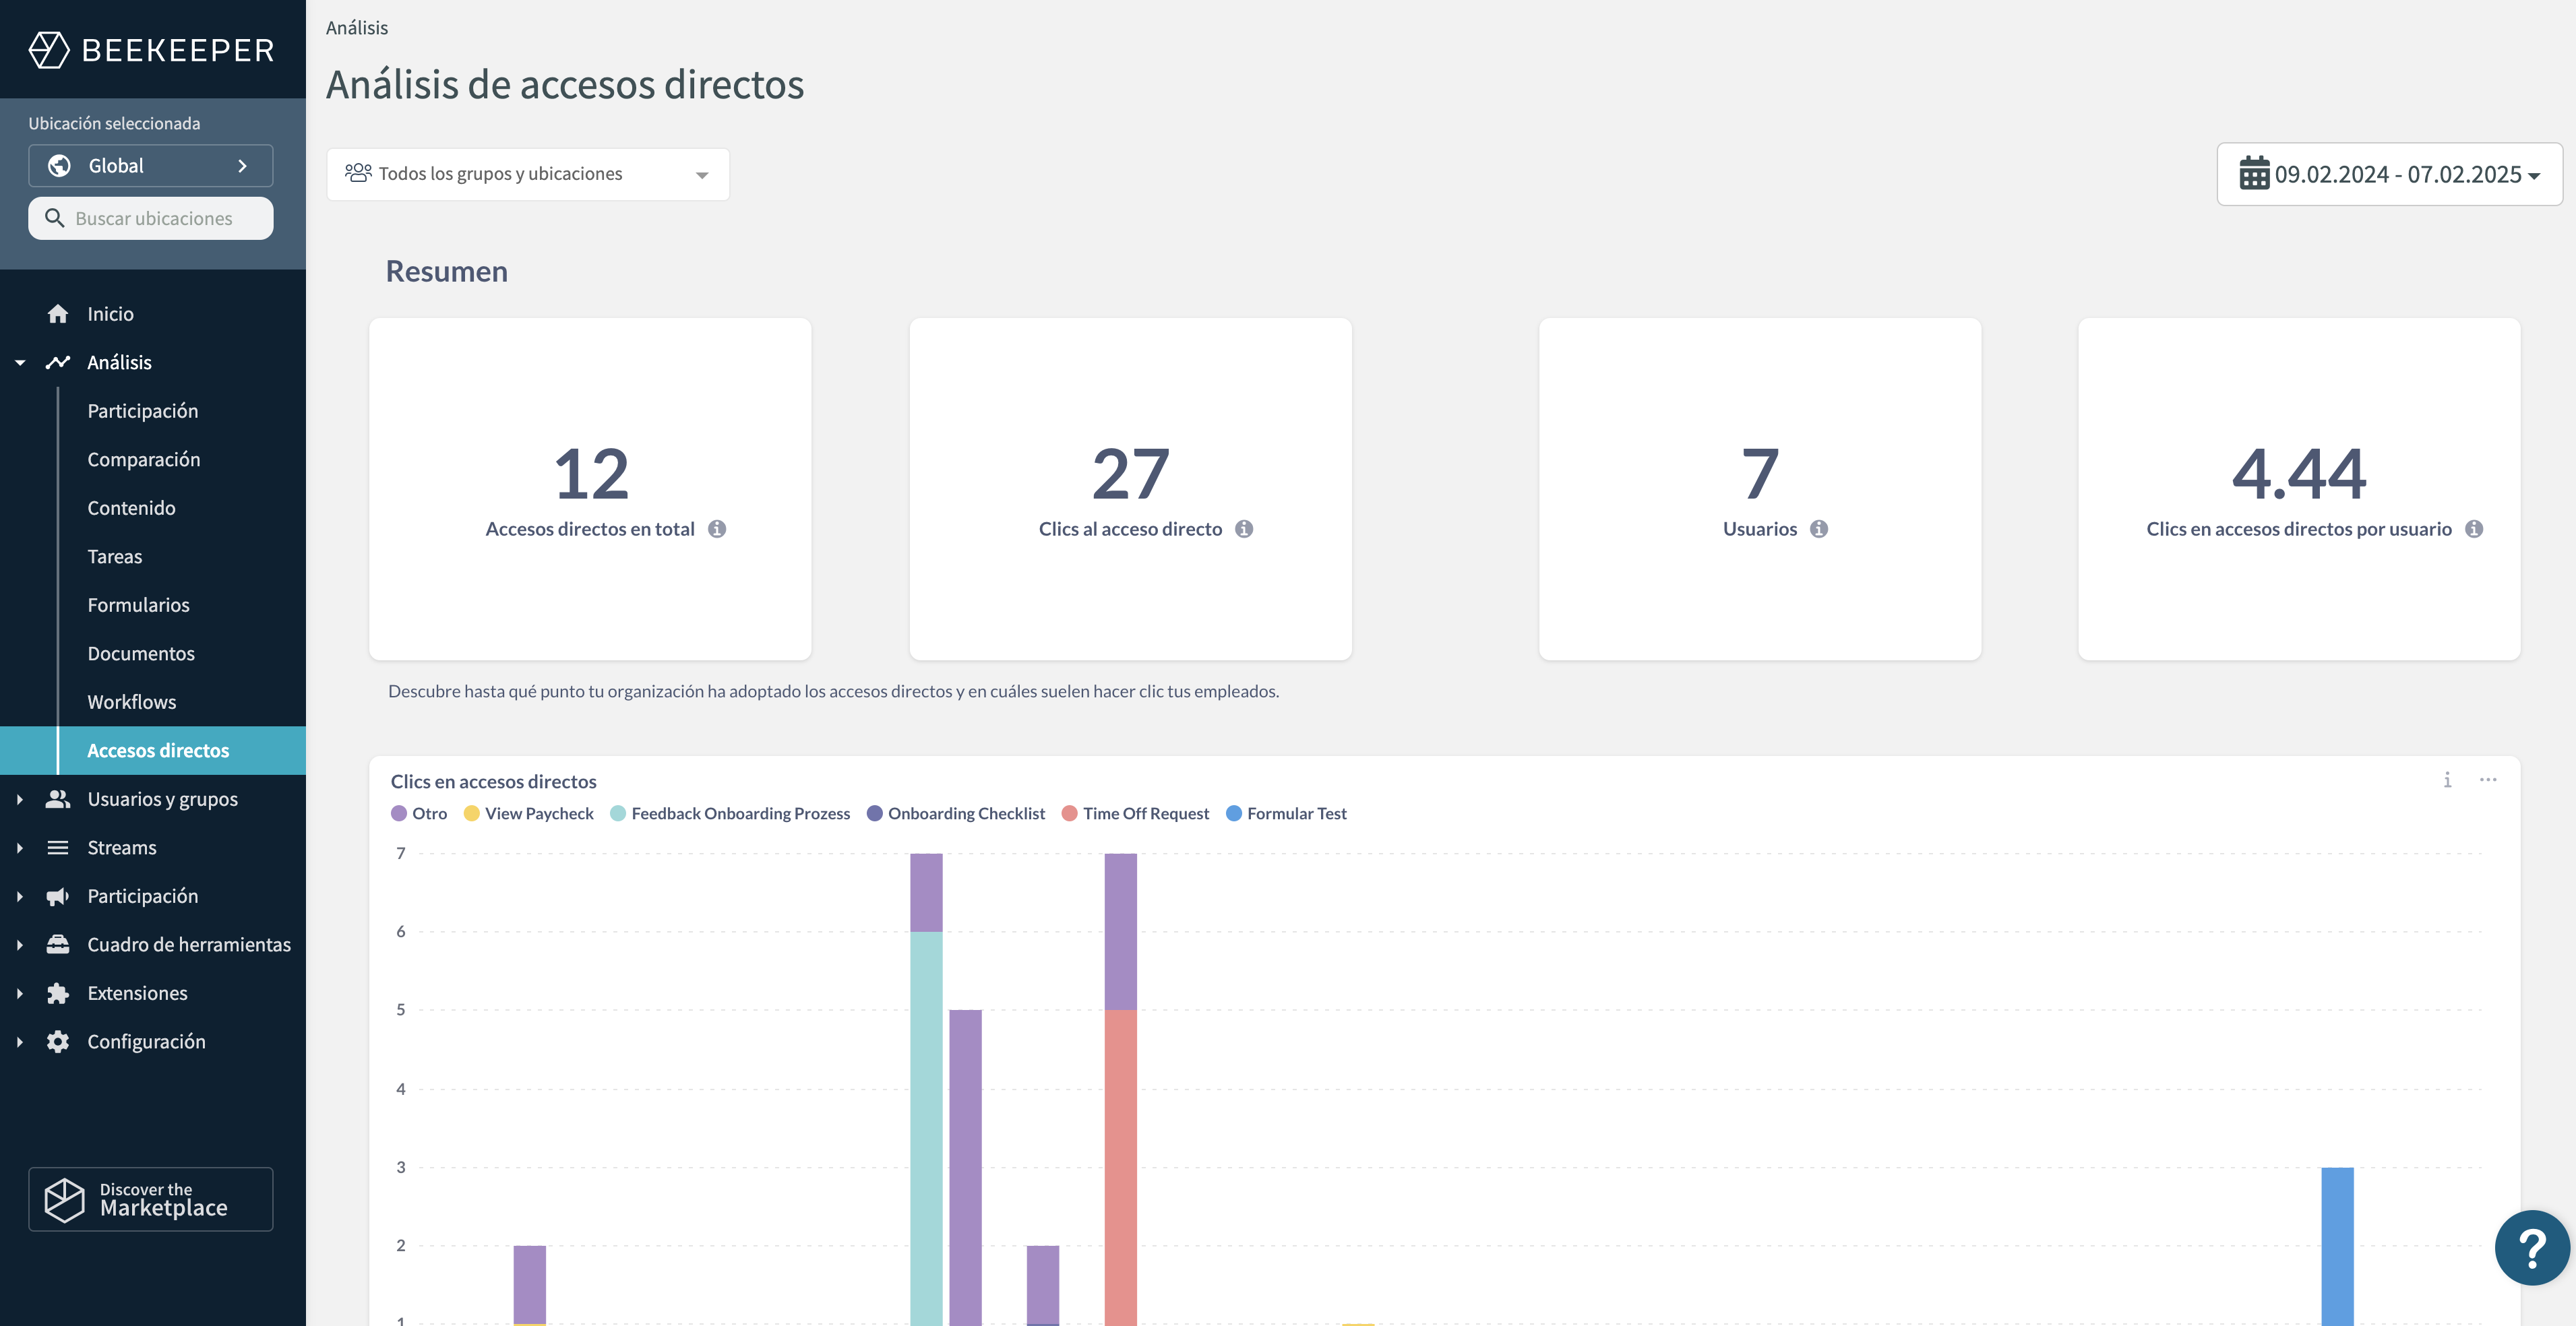
Task: Open the help question mark button
Action: [2532, 1248]
